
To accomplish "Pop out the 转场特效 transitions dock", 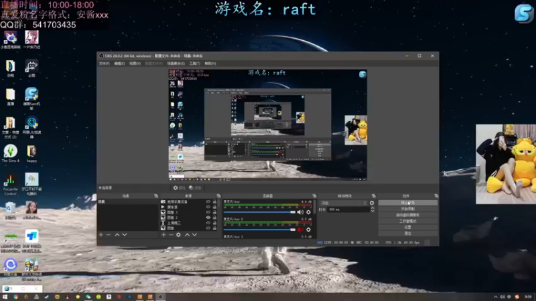I will [373, 196].
